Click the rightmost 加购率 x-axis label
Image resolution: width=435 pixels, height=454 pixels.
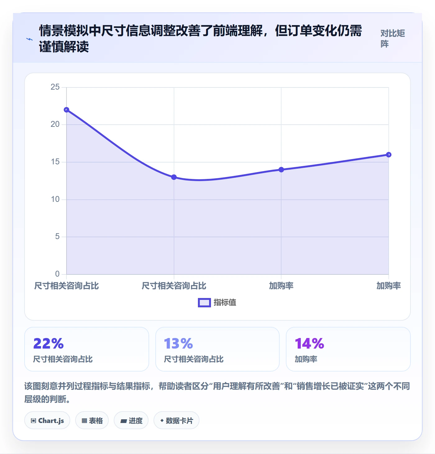tap(388, 286)
